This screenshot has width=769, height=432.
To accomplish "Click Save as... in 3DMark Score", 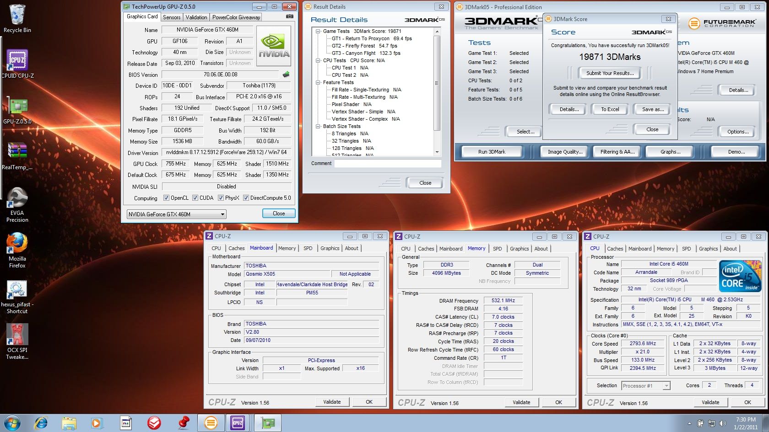I will pyautogui.click(x=653, y=109).
